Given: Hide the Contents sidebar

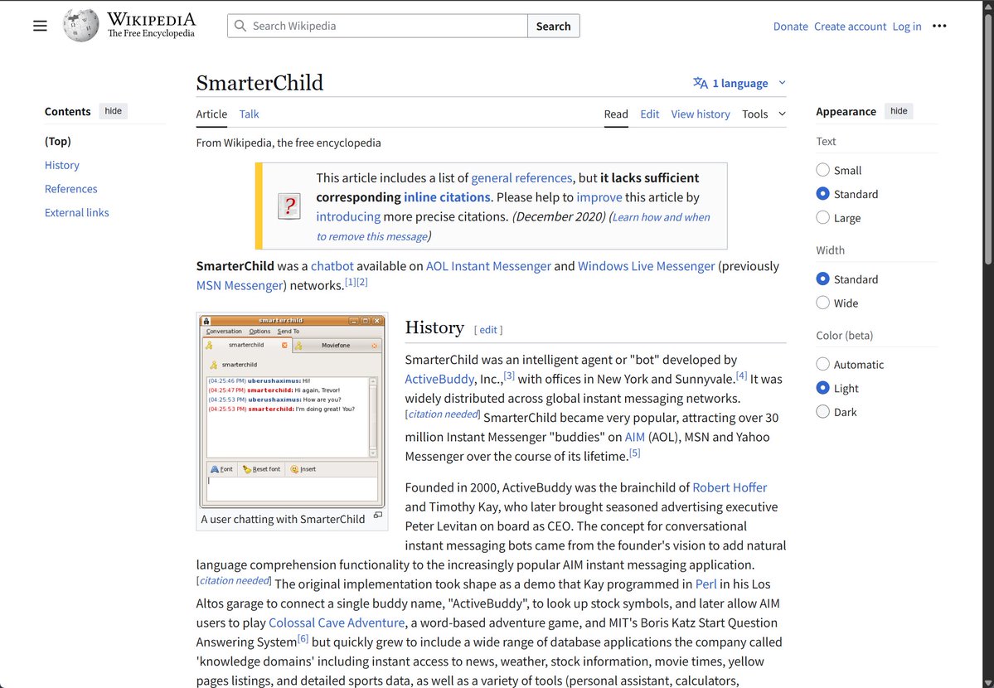Looking at the screenshot, I should pos(114,111).
